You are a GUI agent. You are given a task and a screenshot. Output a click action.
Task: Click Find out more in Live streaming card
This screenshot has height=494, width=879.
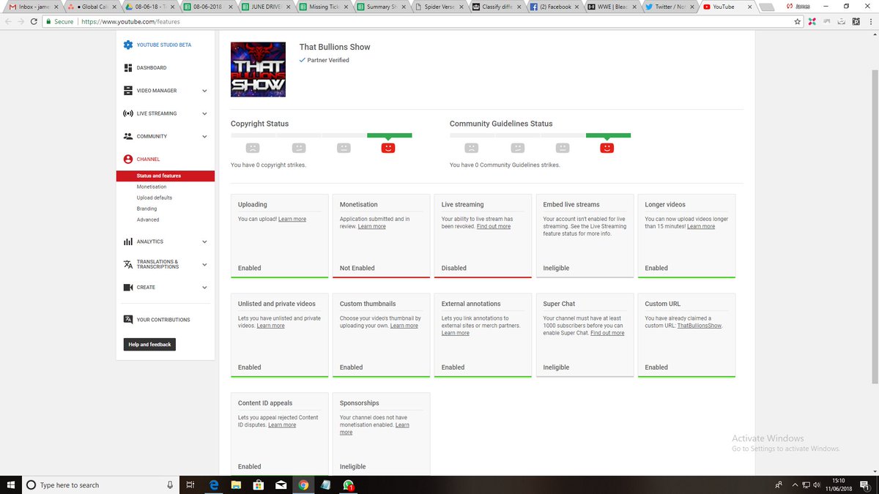[x=494, y=227]
